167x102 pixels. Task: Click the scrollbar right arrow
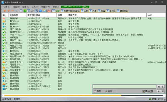point(164,95)
